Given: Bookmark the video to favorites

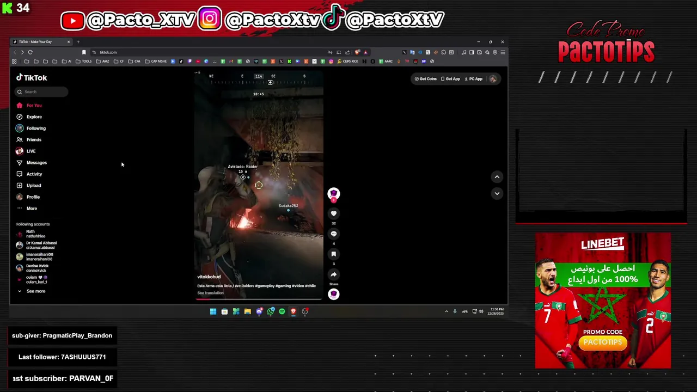Looking at the screenshot, I should point(334,254).
